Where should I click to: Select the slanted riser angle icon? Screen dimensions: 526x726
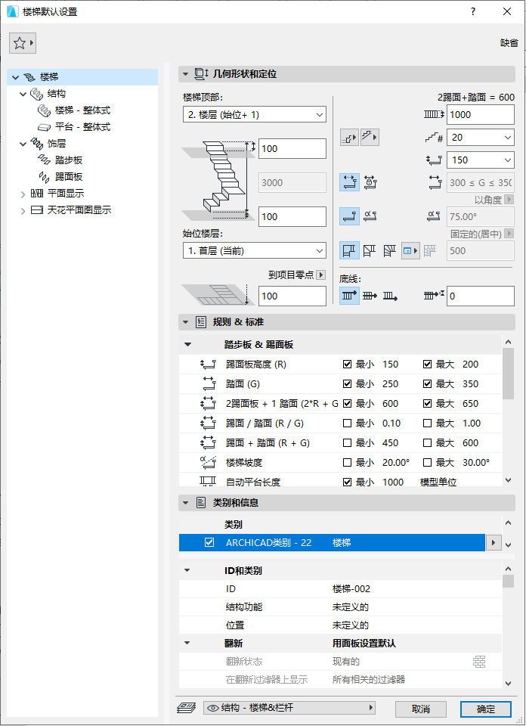370,216
